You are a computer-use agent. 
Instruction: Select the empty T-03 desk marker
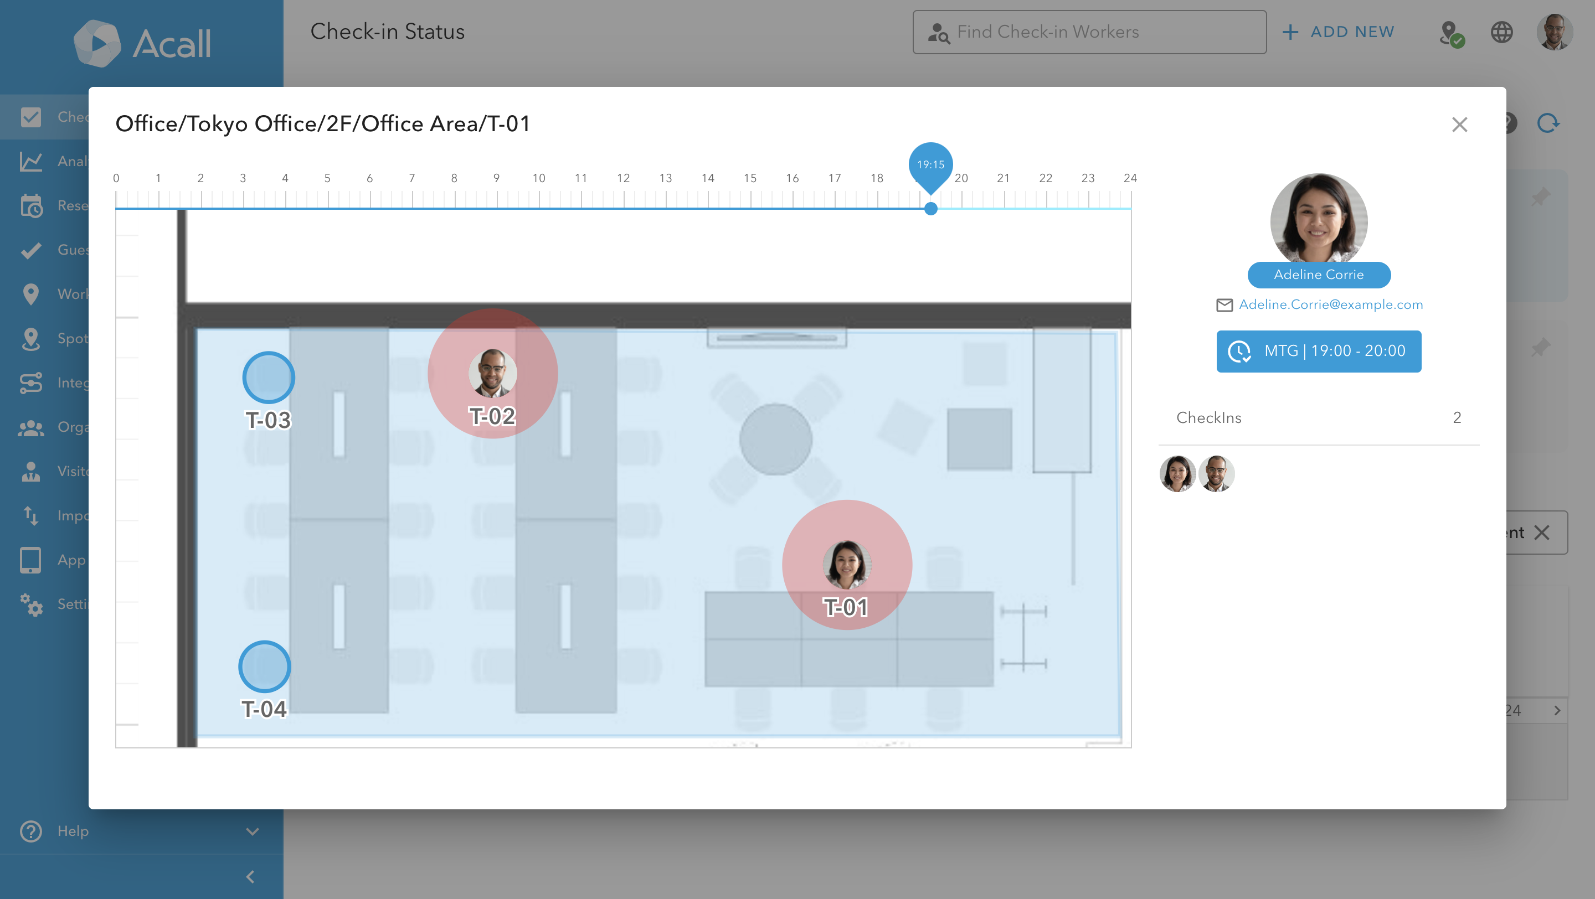[268, 378]
